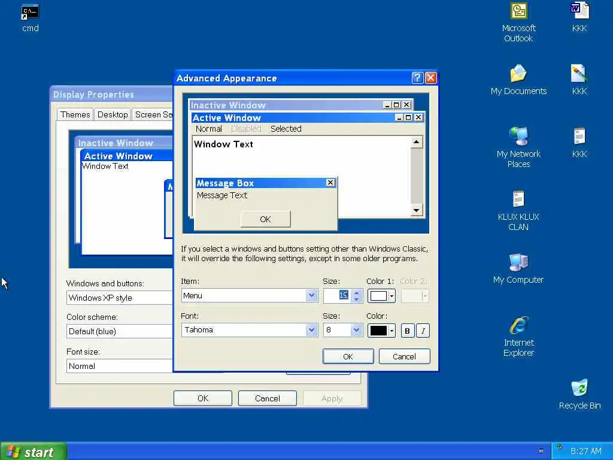Click the Display Properties title bar
The width and height of the screenshot is (613, 460).
111,94
